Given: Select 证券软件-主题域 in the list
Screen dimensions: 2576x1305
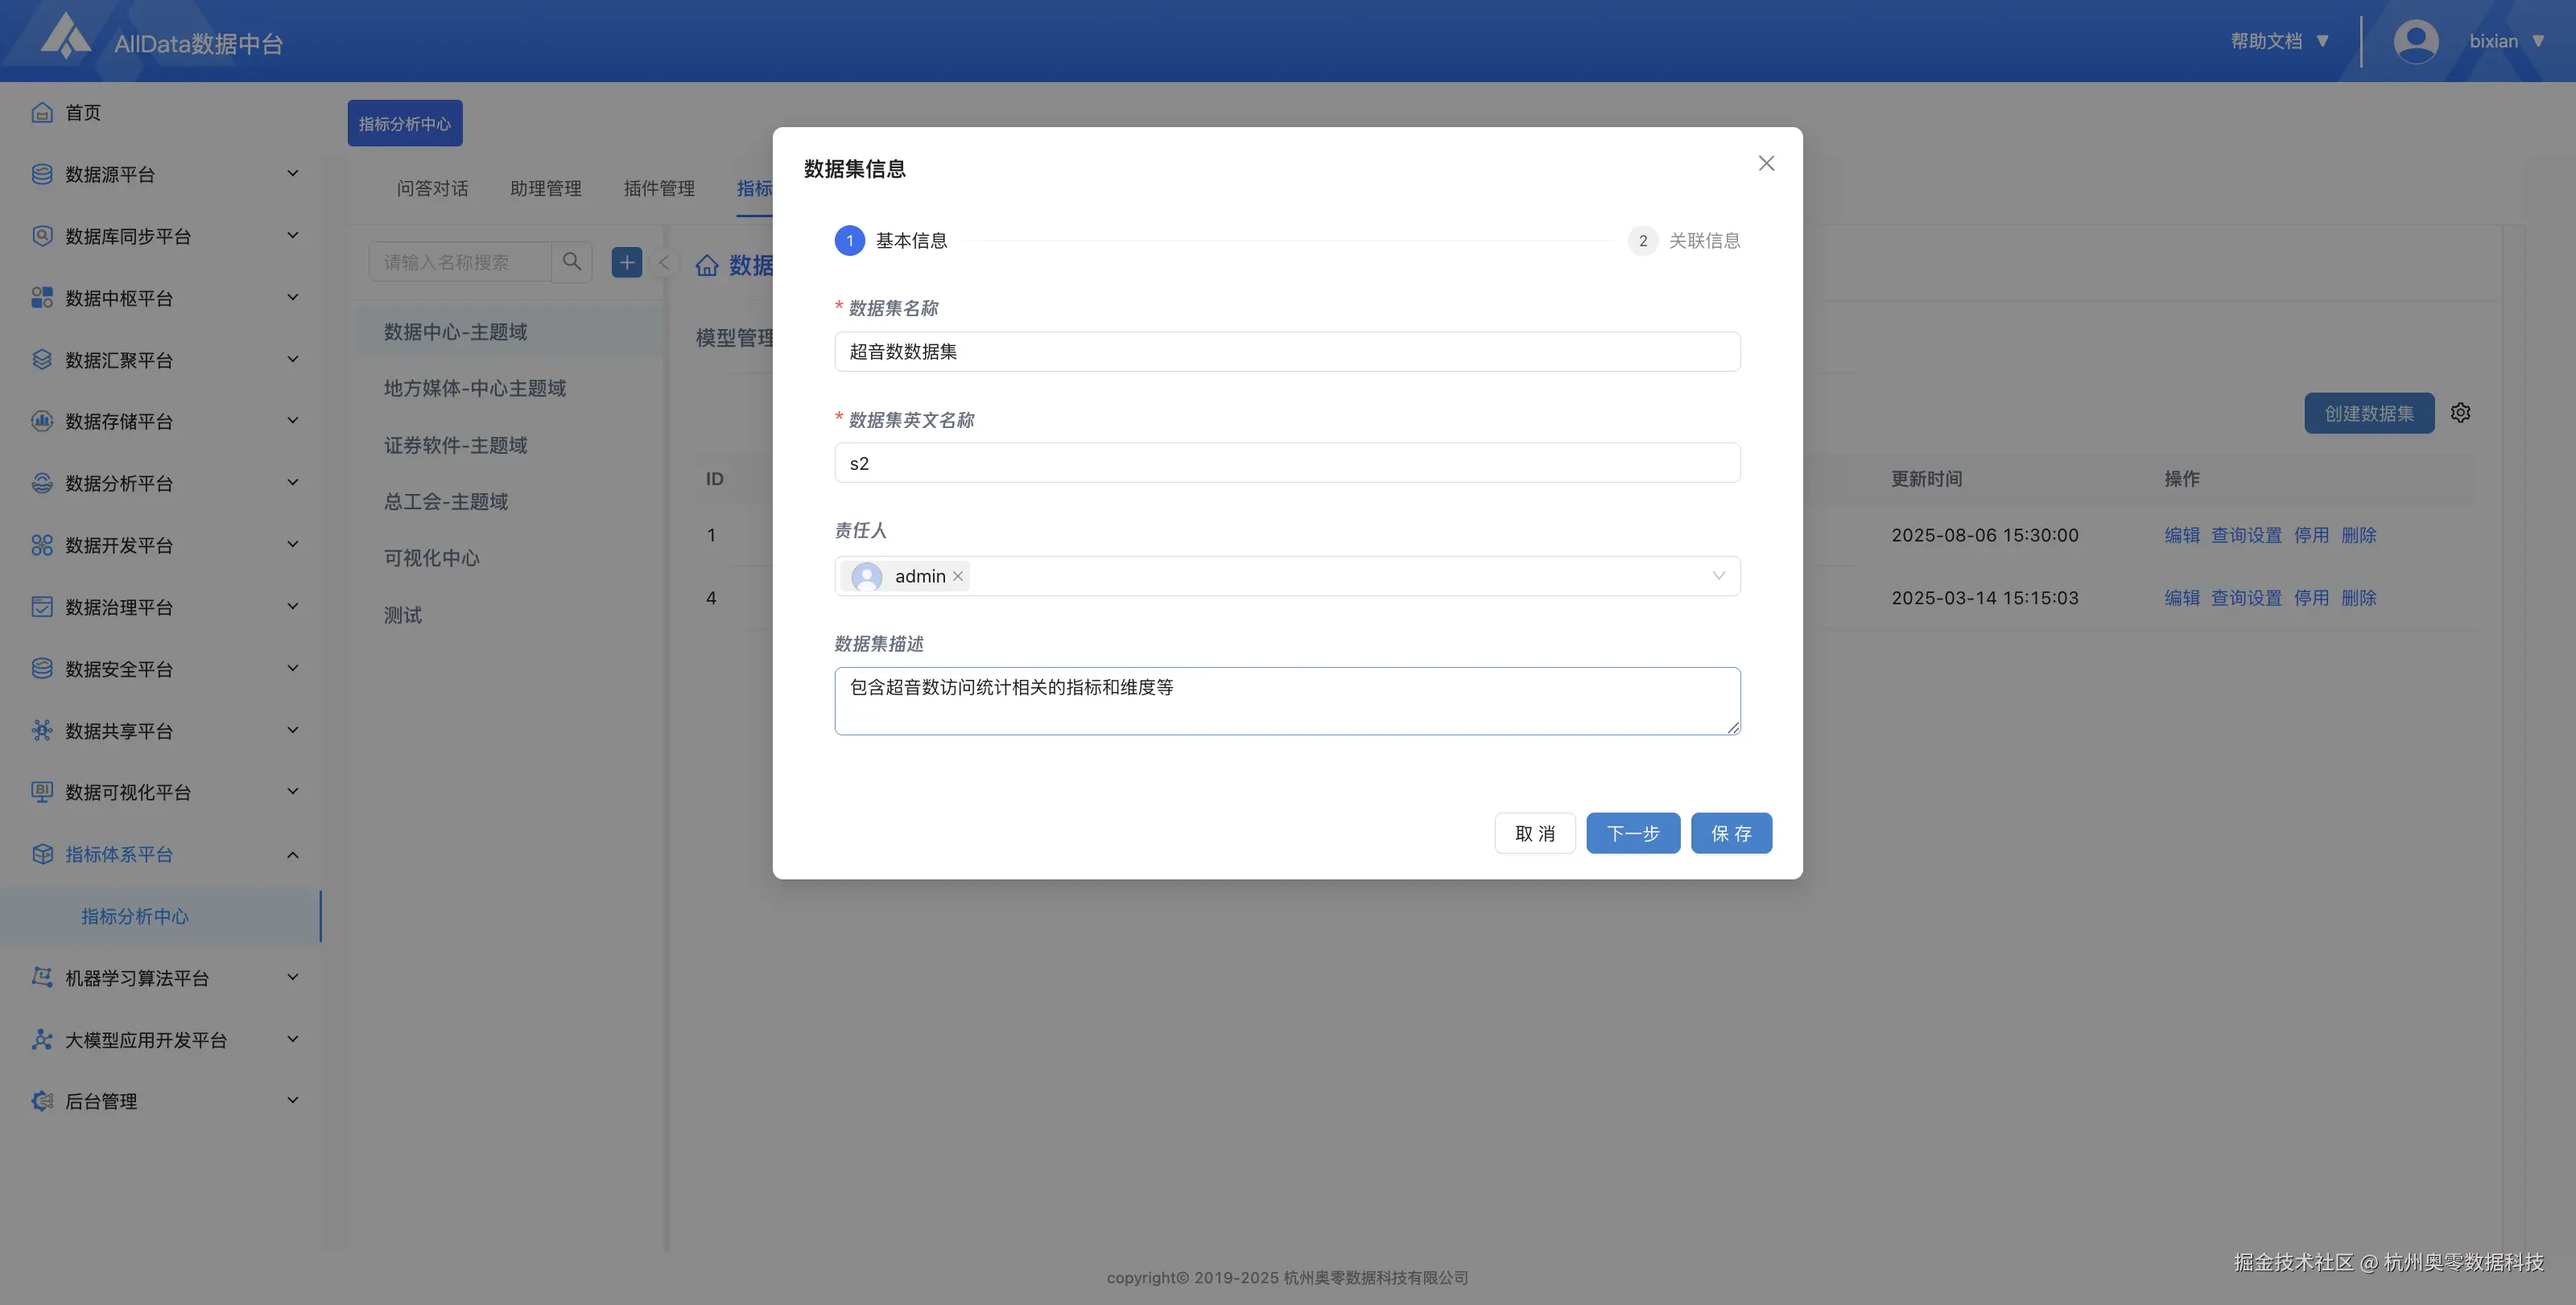Looking at the screenshot, I should (455, 445).
